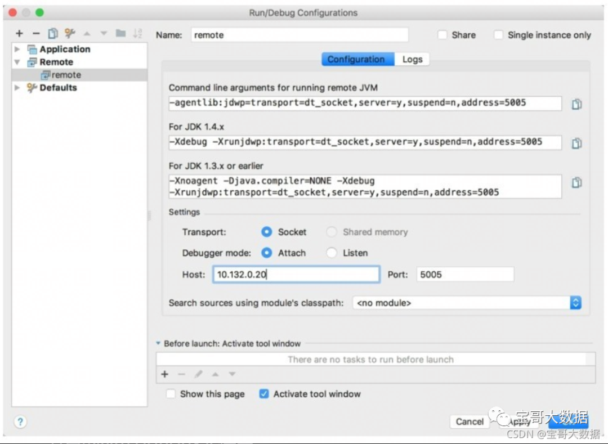608x444 pixels.
Task: Copy the -agentlib command line arguments
Action: click(576, 104)
